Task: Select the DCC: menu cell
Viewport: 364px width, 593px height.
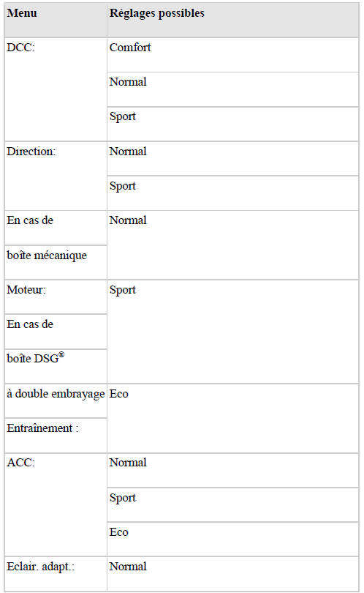Action: coord(56,89)
